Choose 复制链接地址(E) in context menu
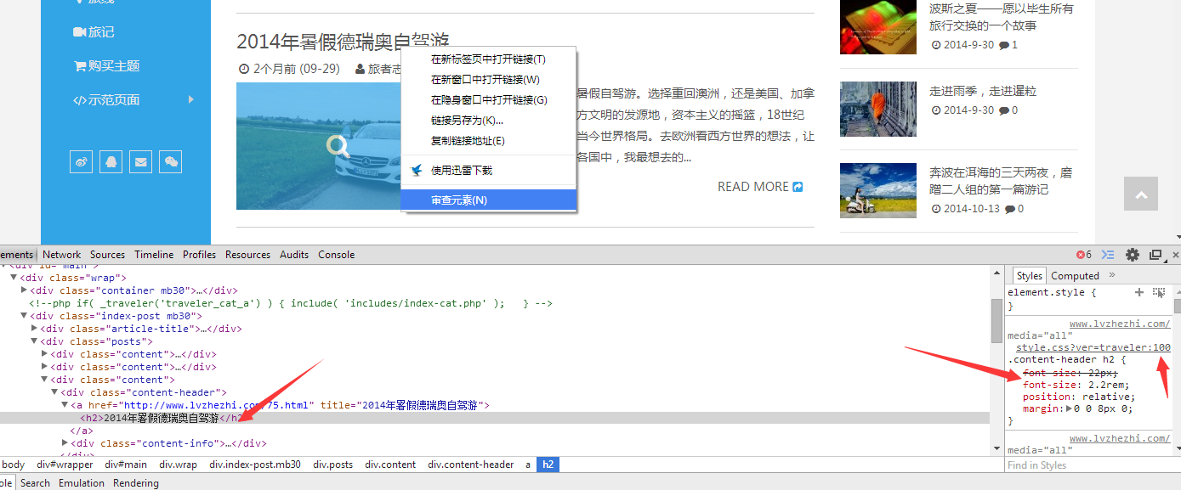The image size is (1181, 490). (488, 141)
